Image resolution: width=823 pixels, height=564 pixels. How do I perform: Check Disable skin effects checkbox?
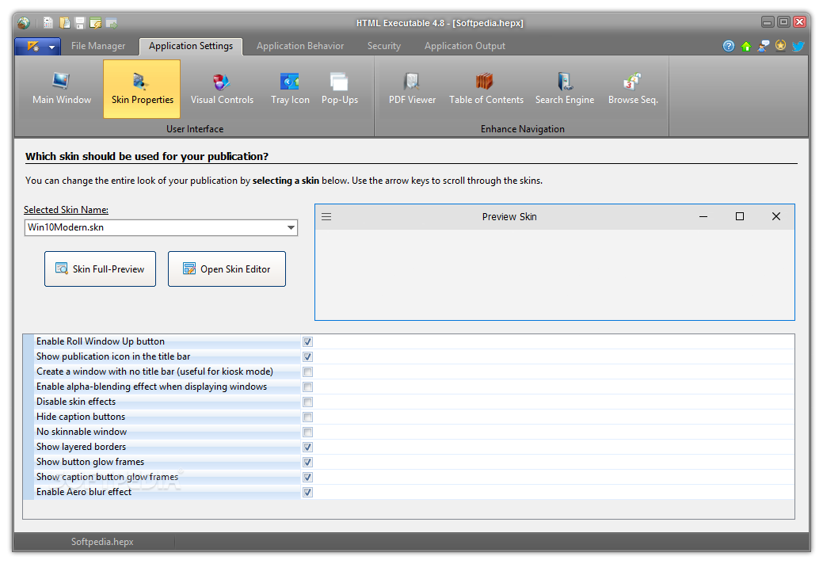[307, 402]
